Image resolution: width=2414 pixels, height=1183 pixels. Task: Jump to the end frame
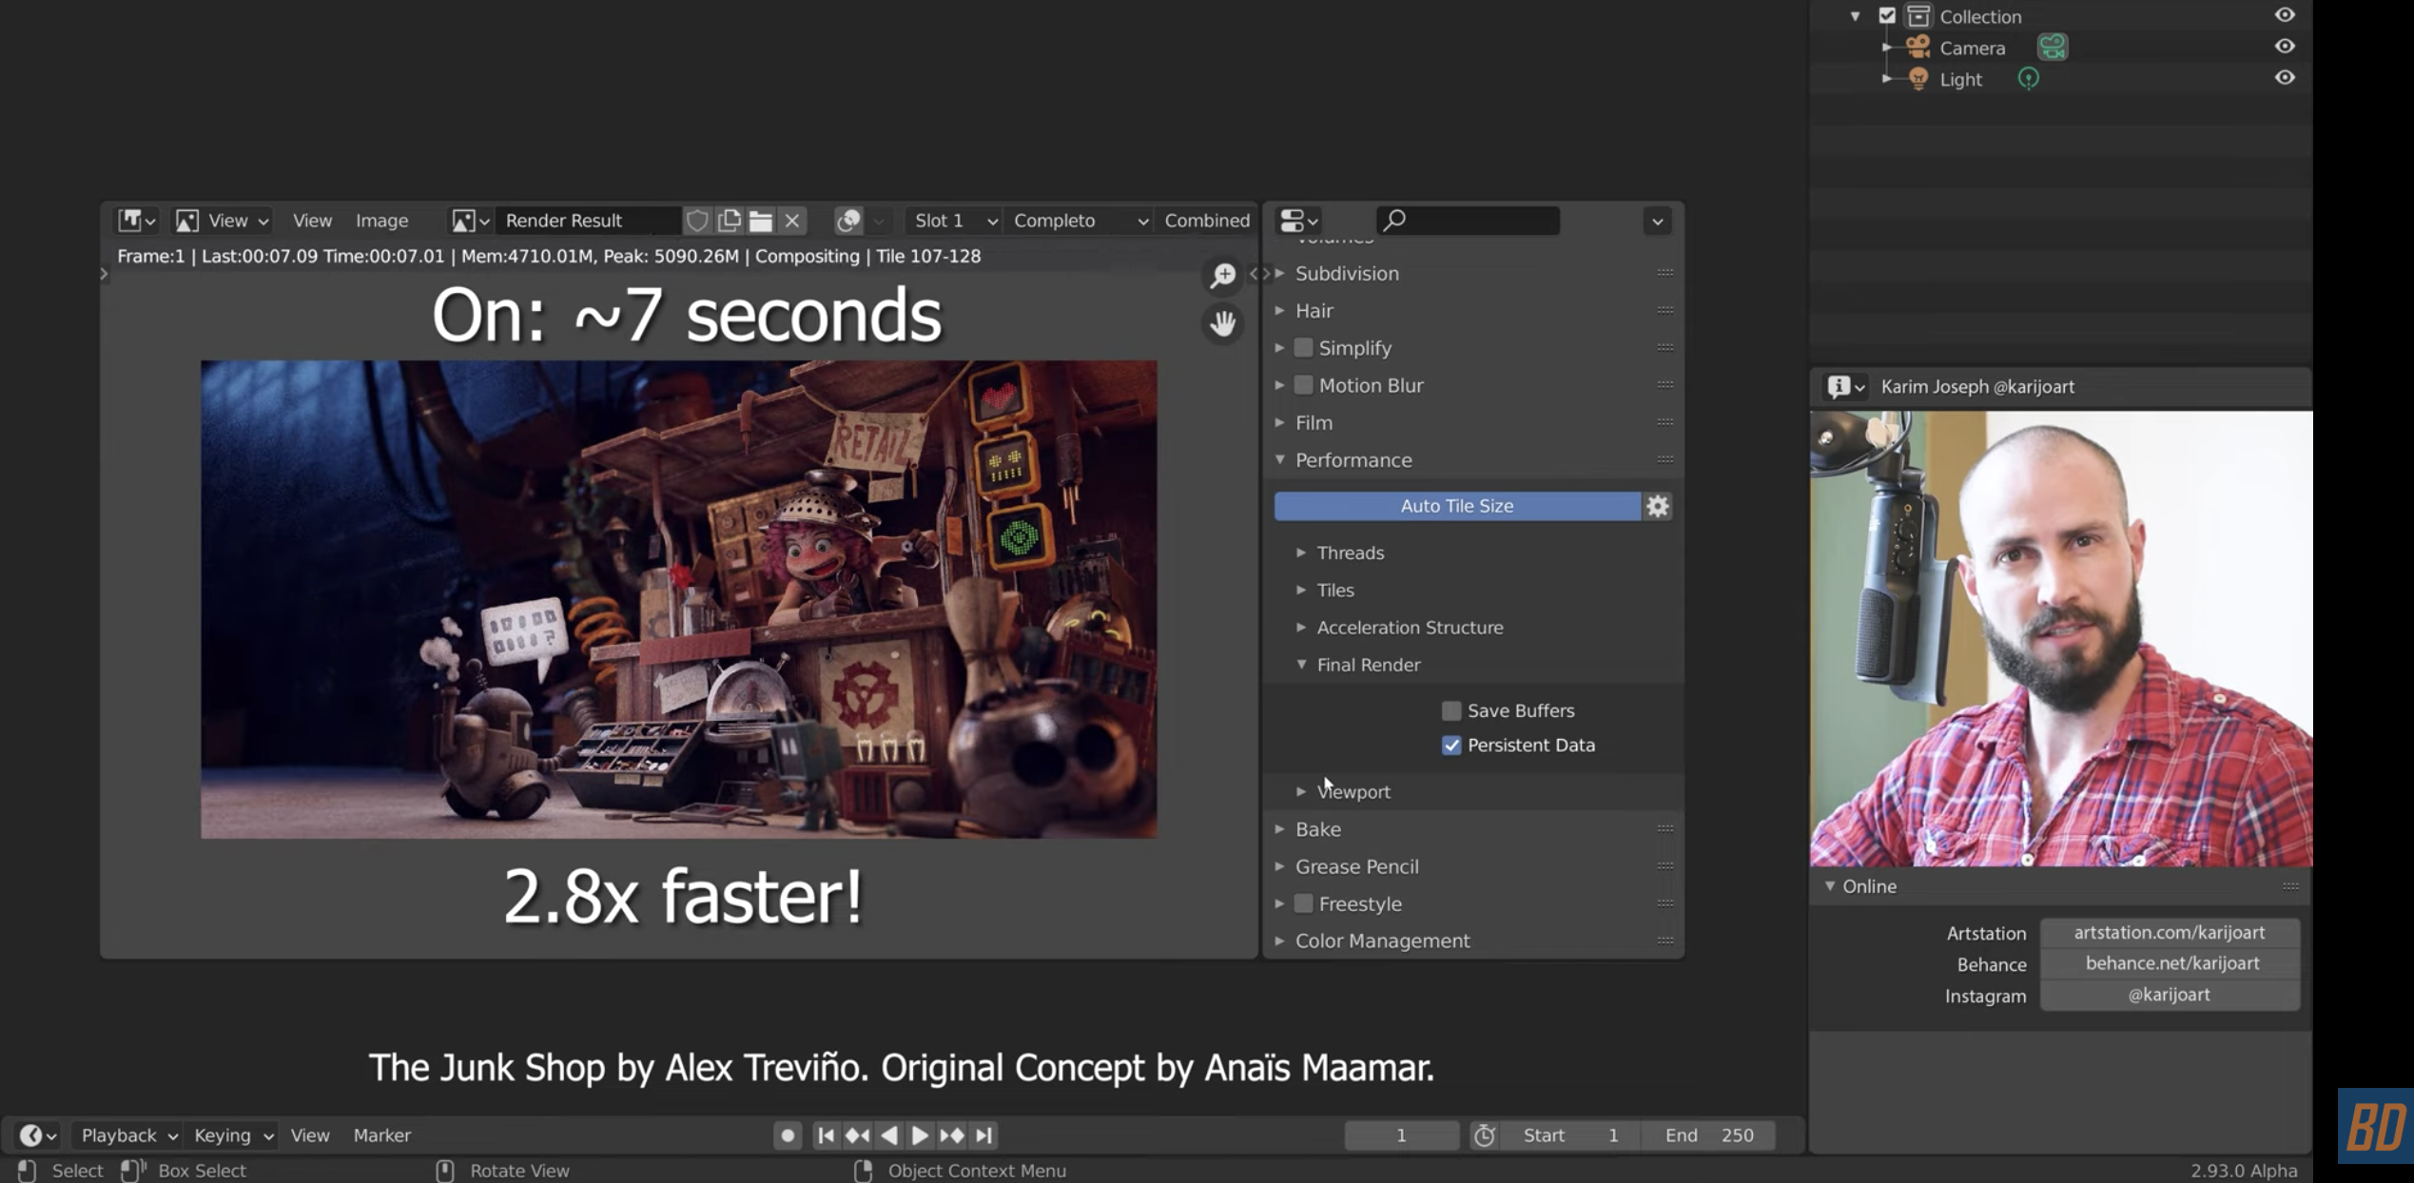983,1135
